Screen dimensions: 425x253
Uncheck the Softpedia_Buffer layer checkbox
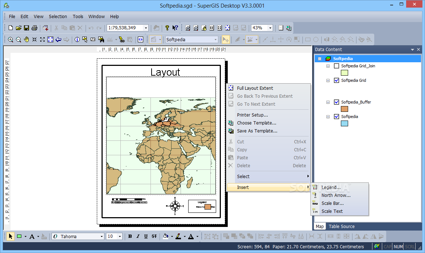[337, 102]
